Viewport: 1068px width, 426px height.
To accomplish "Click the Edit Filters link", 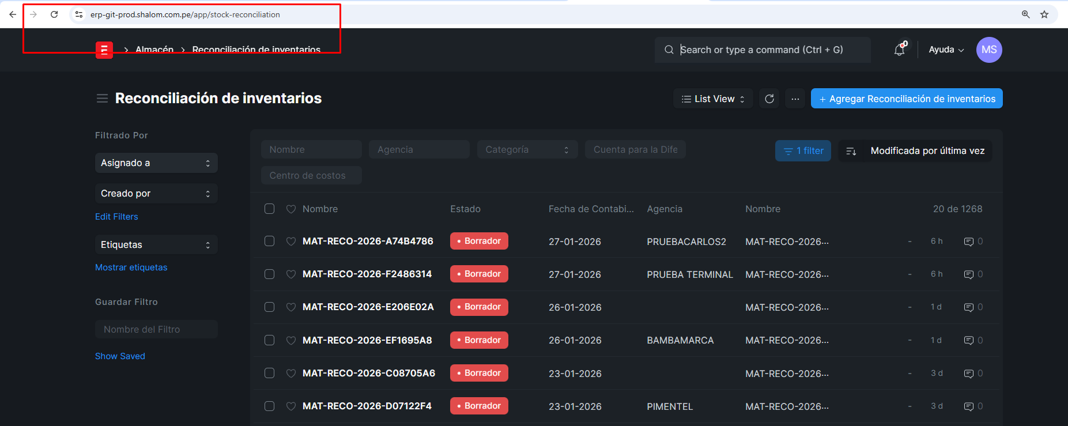I will click(x=116, y=217).
